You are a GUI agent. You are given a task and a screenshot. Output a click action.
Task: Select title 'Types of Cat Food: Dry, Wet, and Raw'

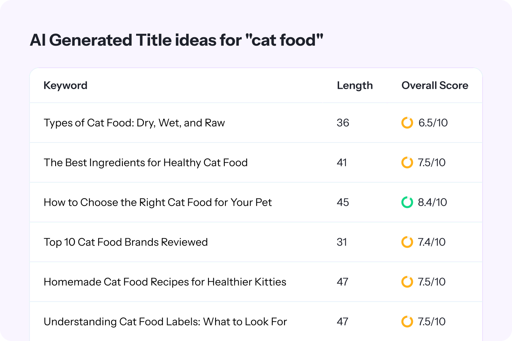point(134,123)
